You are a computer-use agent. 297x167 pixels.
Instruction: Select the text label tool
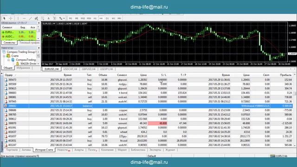(x=55, y=19)
